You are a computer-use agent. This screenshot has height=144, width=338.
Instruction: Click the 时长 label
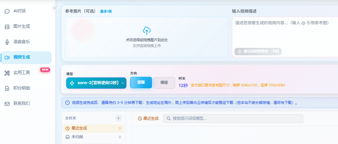[x=182, y=78]
